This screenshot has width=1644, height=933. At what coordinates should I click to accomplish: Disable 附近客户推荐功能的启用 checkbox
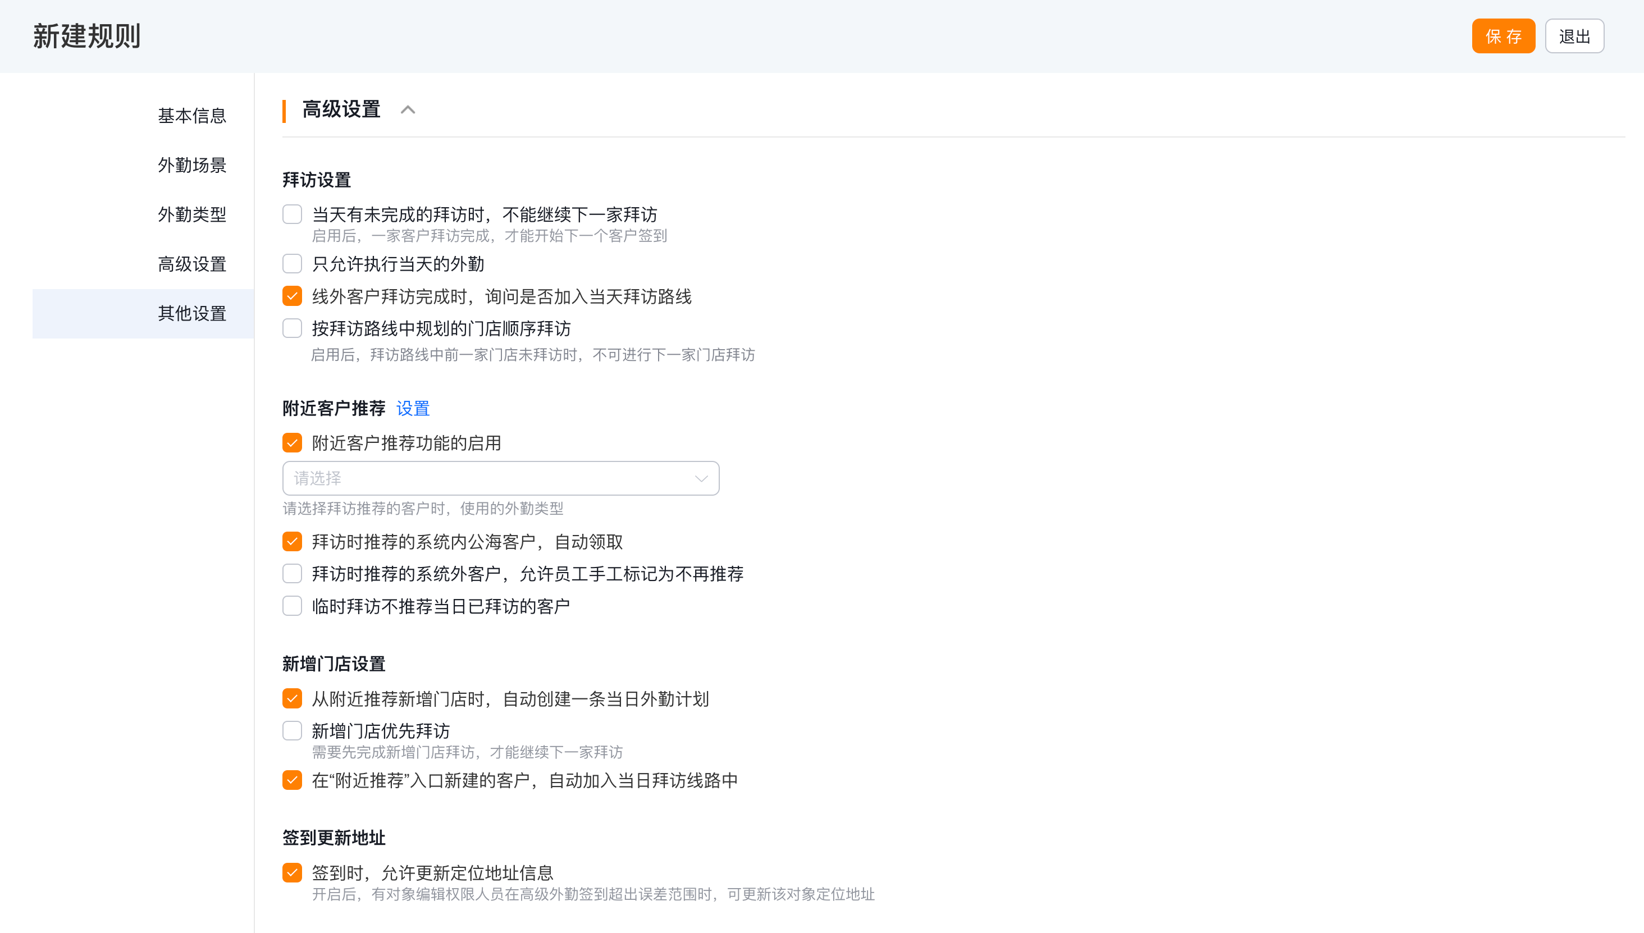click(x=293, y=443)
